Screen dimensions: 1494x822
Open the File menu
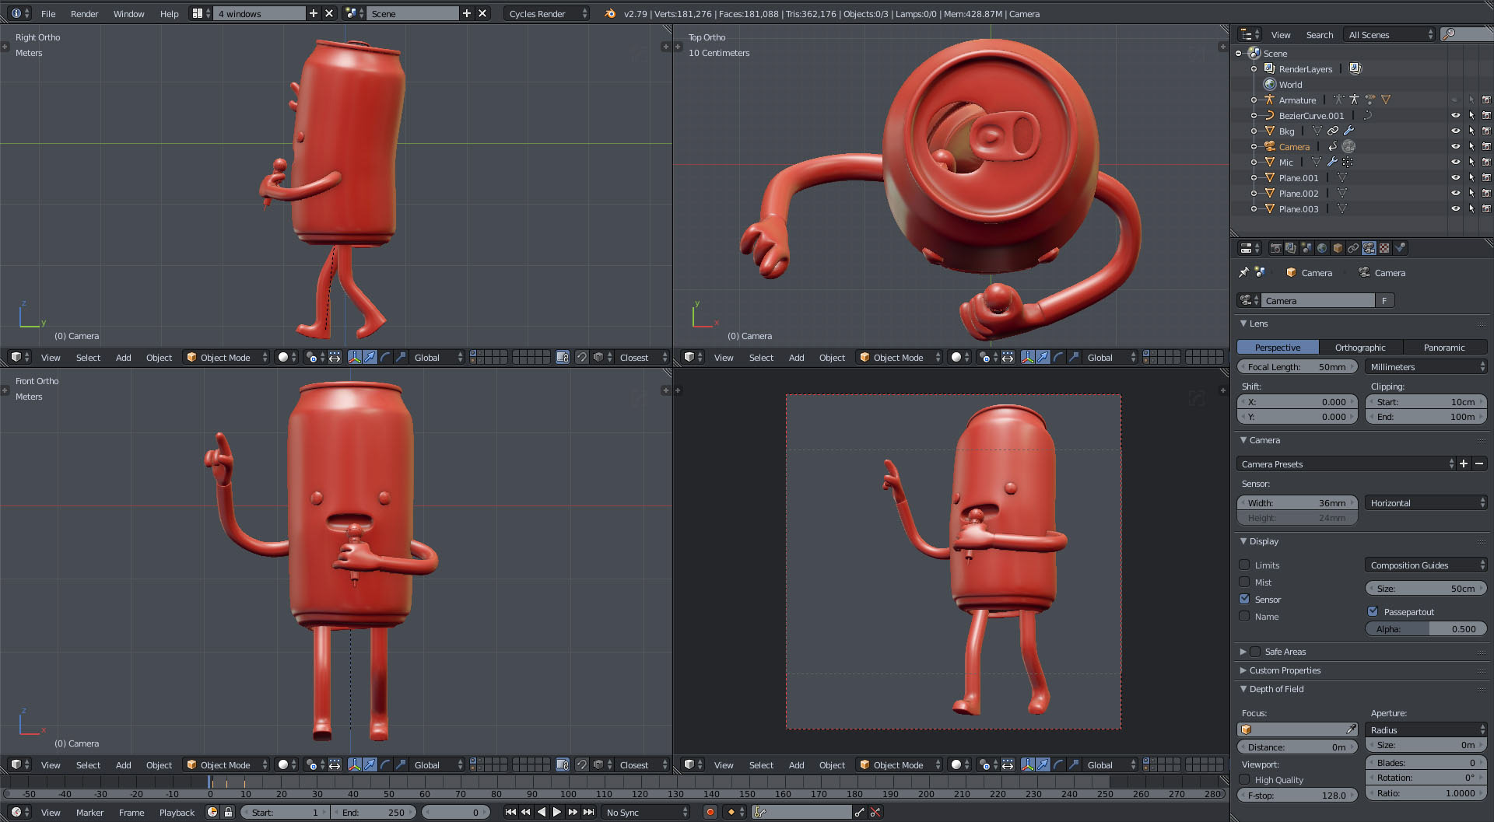48,13
